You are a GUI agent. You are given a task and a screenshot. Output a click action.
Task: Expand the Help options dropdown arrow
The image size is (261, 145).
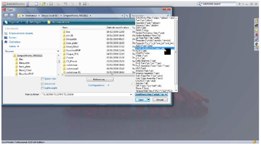(243, 4)
